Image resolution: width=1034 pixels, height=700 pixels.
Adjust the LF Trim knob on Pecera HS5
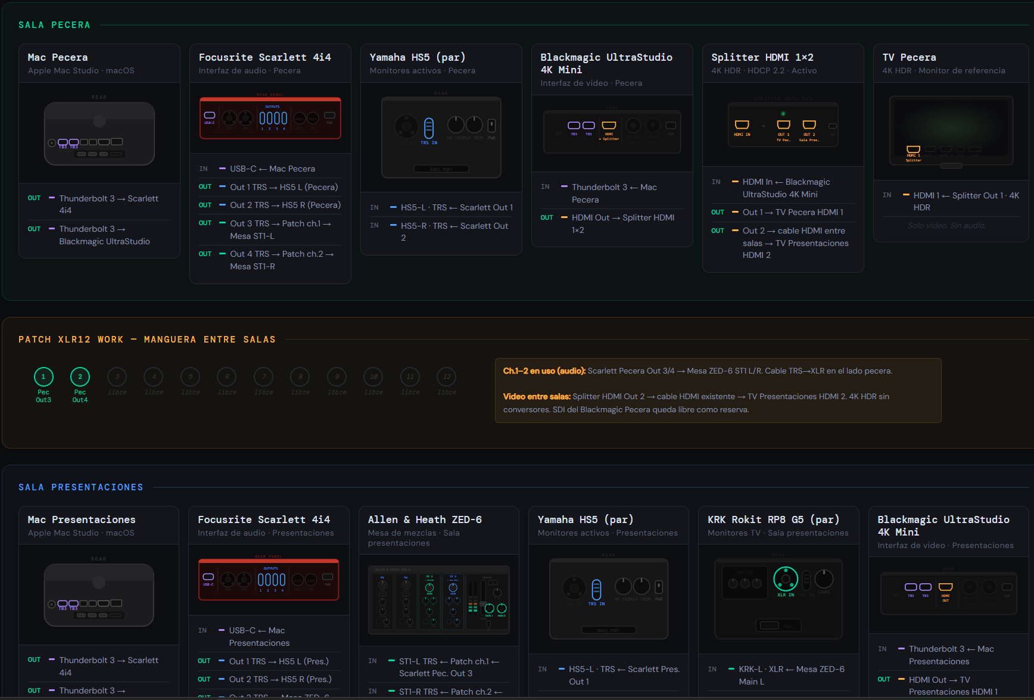(474, 125)
